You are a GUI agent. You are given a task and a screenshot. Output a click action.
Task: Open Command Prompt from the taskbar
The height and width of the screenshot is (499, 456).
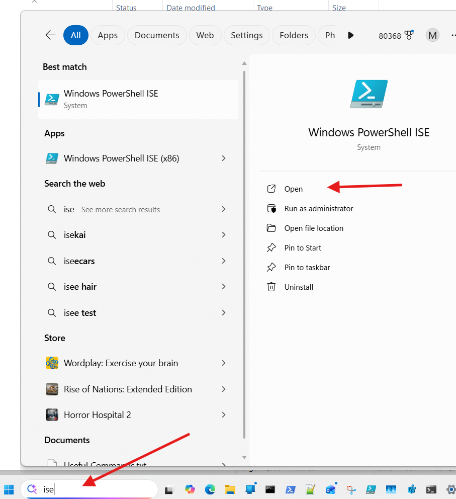(x=270, y=489)
